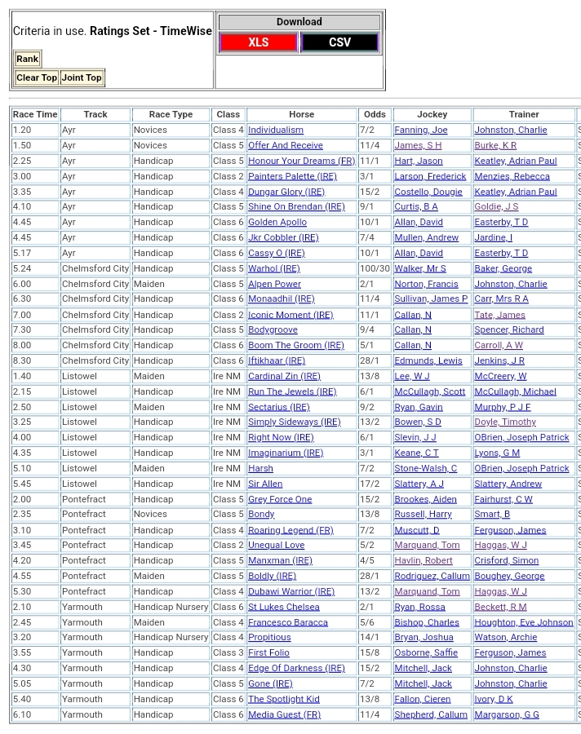Image resolution: width=581 pixels, height=734 pixels.
Task: Download the ratings as XLS
Action: pos(258,42)
